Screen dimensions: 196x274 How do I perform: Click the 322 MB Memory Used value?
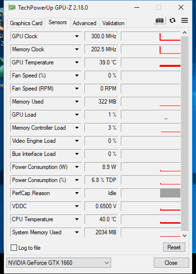[101, 102]
